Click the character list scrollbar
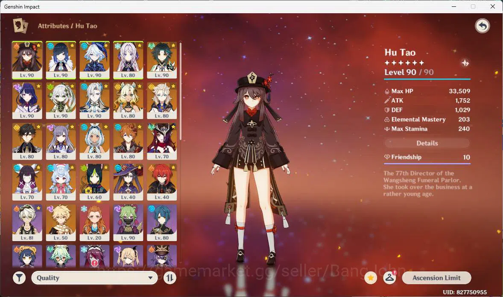Viewport: 503px width, 297px height. pos(181,91)
